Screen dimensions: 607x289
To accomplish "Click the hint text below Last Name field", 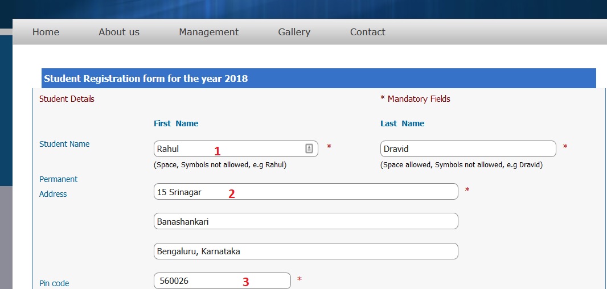I will [461, 165].
